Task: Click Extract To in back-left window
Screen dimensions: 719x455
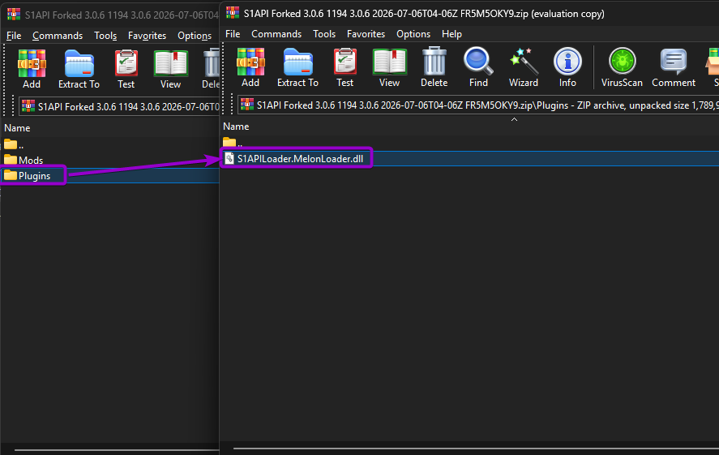Action: [x=79, y=69]
